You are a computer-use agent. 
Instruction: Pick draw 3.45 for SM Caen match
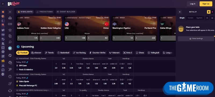click(64, 66)
